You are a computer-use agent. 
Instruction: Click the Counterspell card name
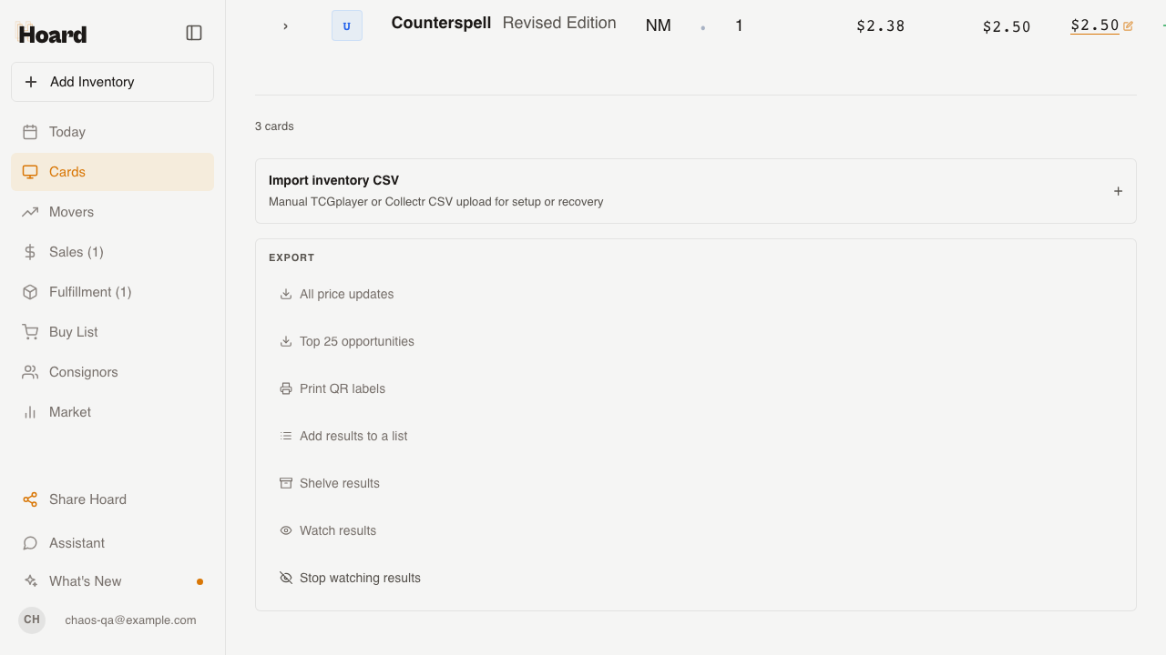click(441, 23)
